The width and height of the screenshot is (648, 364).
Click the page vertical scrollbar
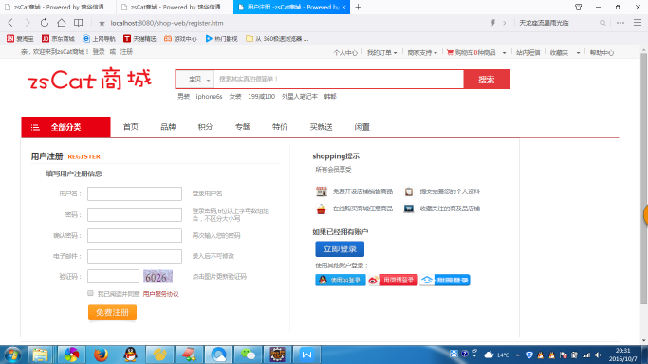pyautogui.click(x=643, y=179)
